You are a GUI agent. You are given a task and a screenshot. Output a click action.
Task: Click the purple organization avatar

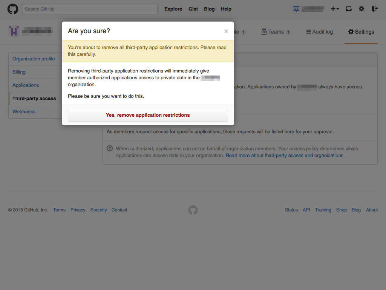[14, 31]
